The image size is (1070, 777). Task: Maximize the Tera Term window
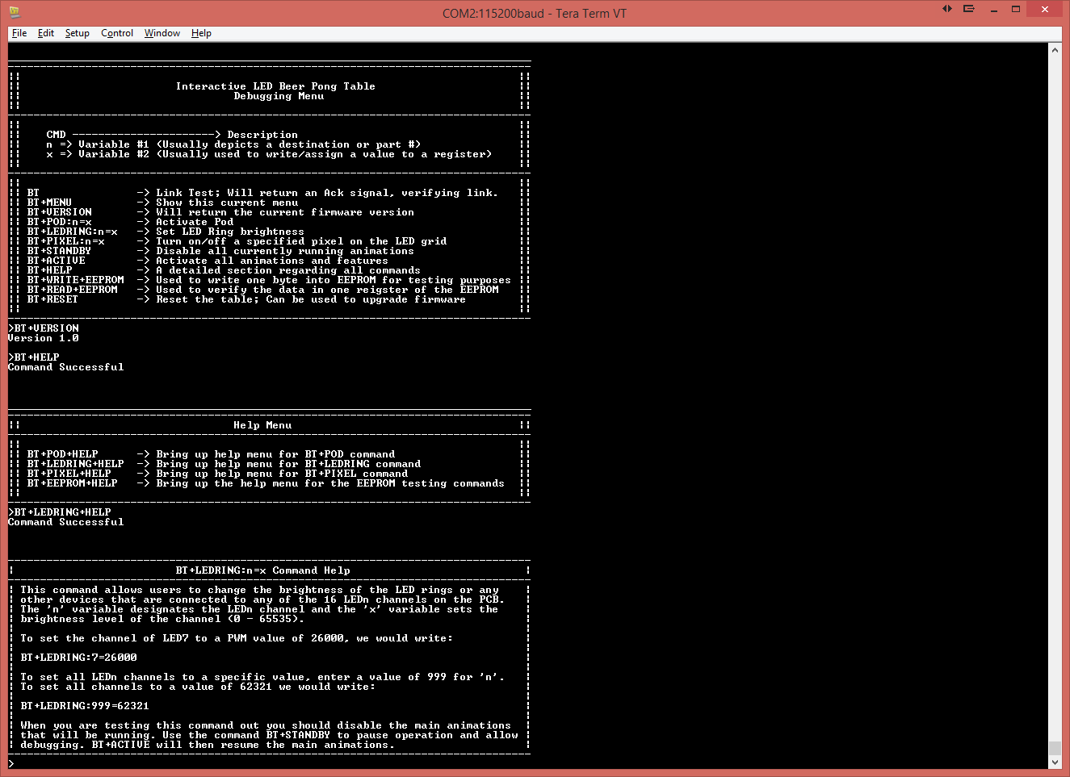click(1016, 10)
